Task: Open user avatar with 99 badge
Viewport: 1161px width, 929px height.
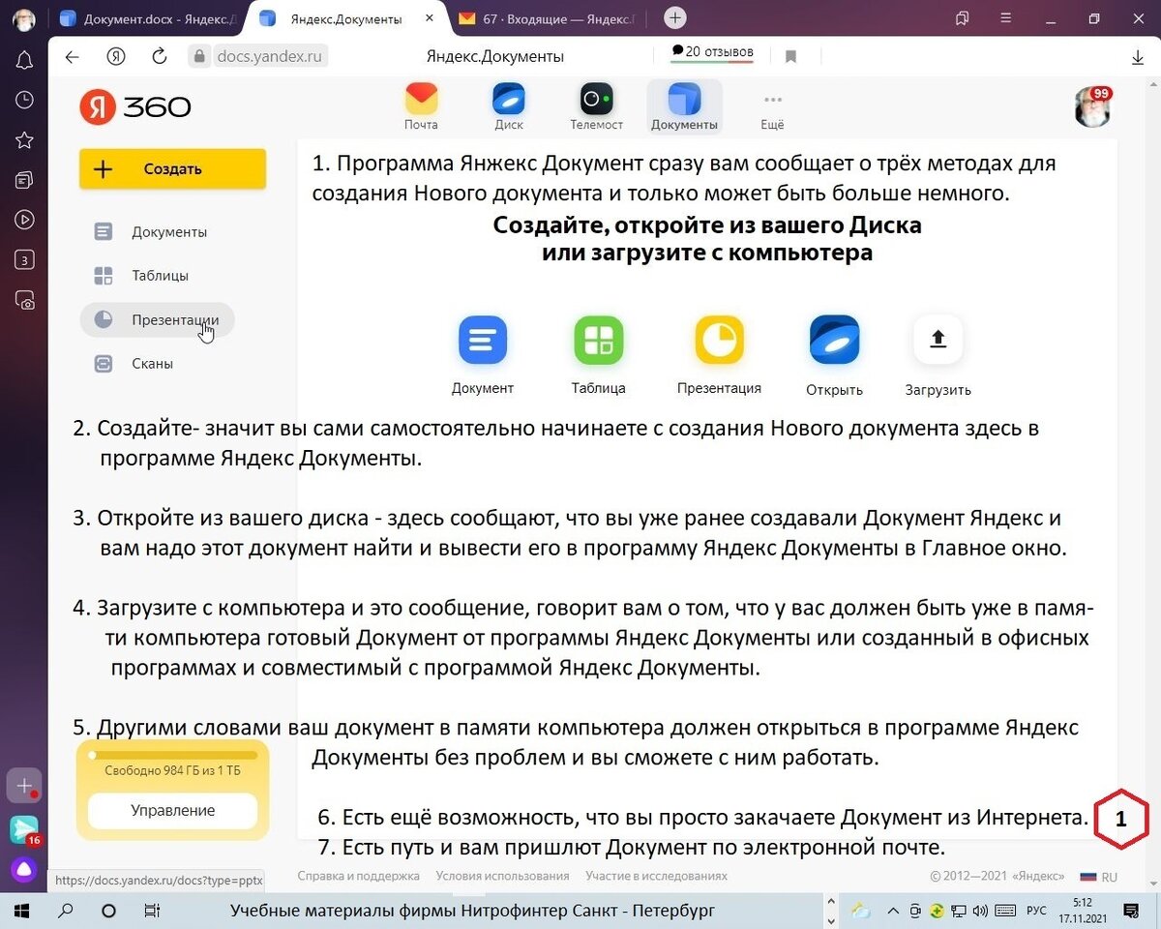Action: pos(1093,106)
